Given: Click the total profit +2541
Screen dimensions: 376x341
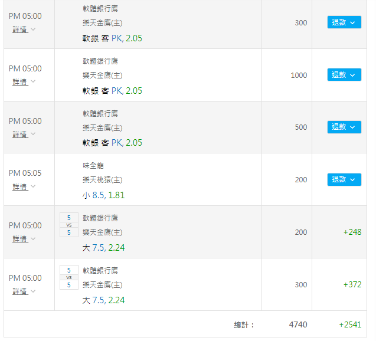Looking at the screenshot, I should (350, 324).
